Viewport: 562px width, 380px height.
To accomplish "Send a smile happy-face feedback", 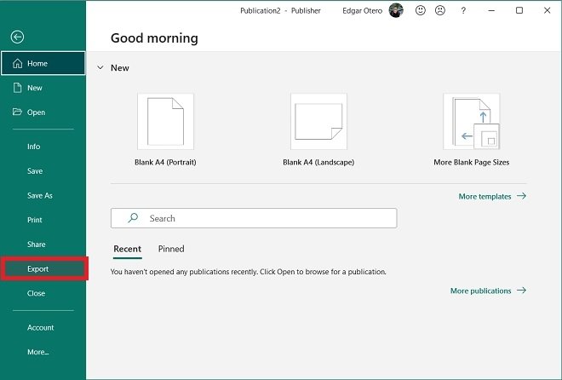I will (421, 10).
